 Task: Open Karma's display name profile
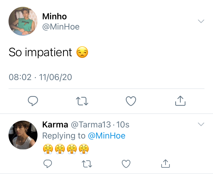click(55, 124)
